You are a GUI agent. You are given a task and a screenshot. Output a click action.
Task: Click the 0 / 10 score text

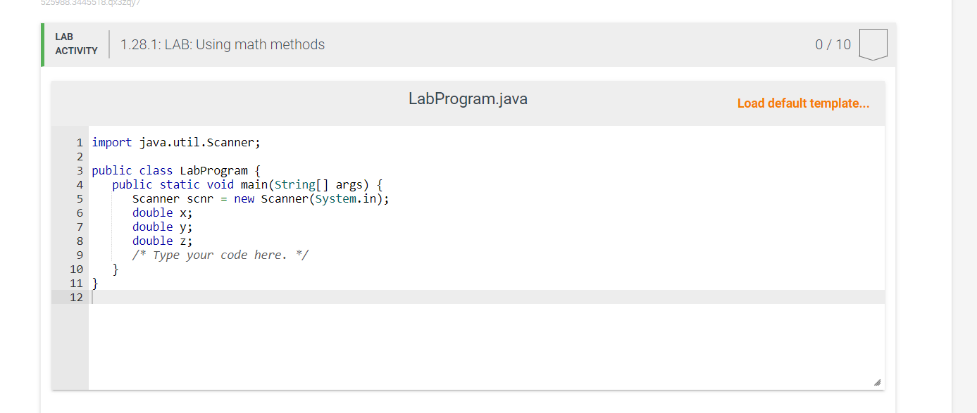click(833, 44)
